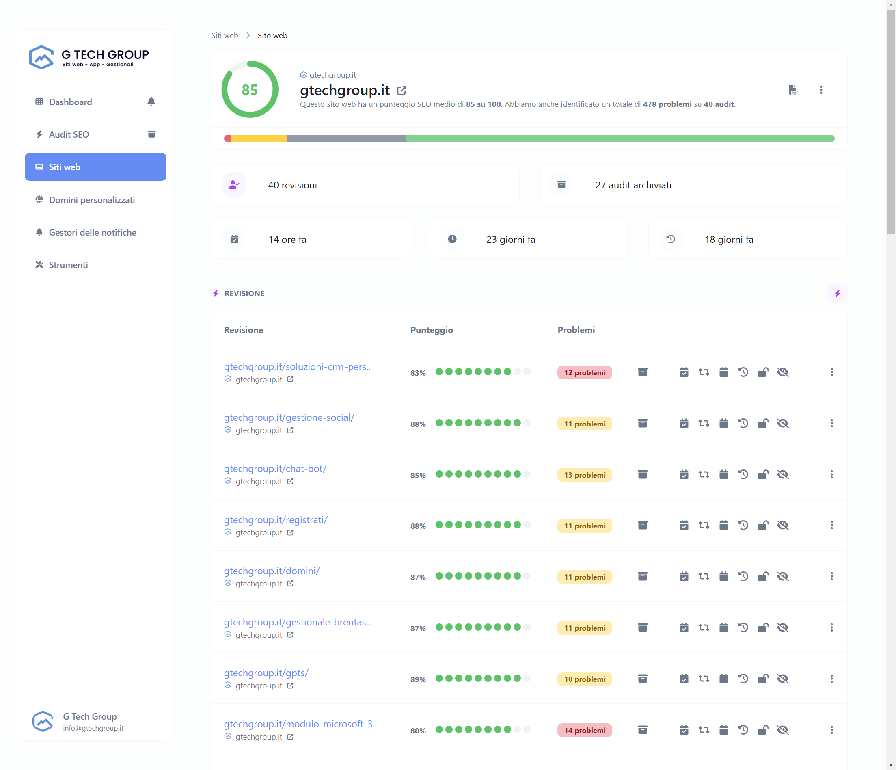
Task: Click the history icon in the 18 giorni fa card
Action: (x=671, y=239)
